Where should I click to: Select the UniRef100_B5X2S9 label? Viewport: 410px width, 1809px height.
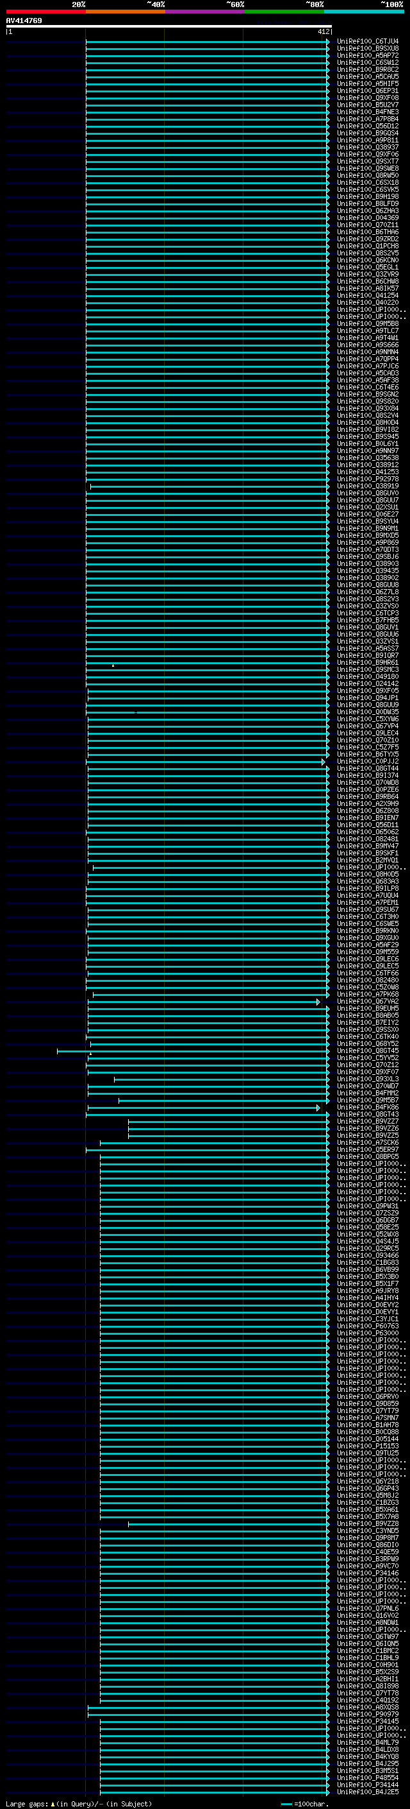pyautogui.click(x=367, y=1672)
